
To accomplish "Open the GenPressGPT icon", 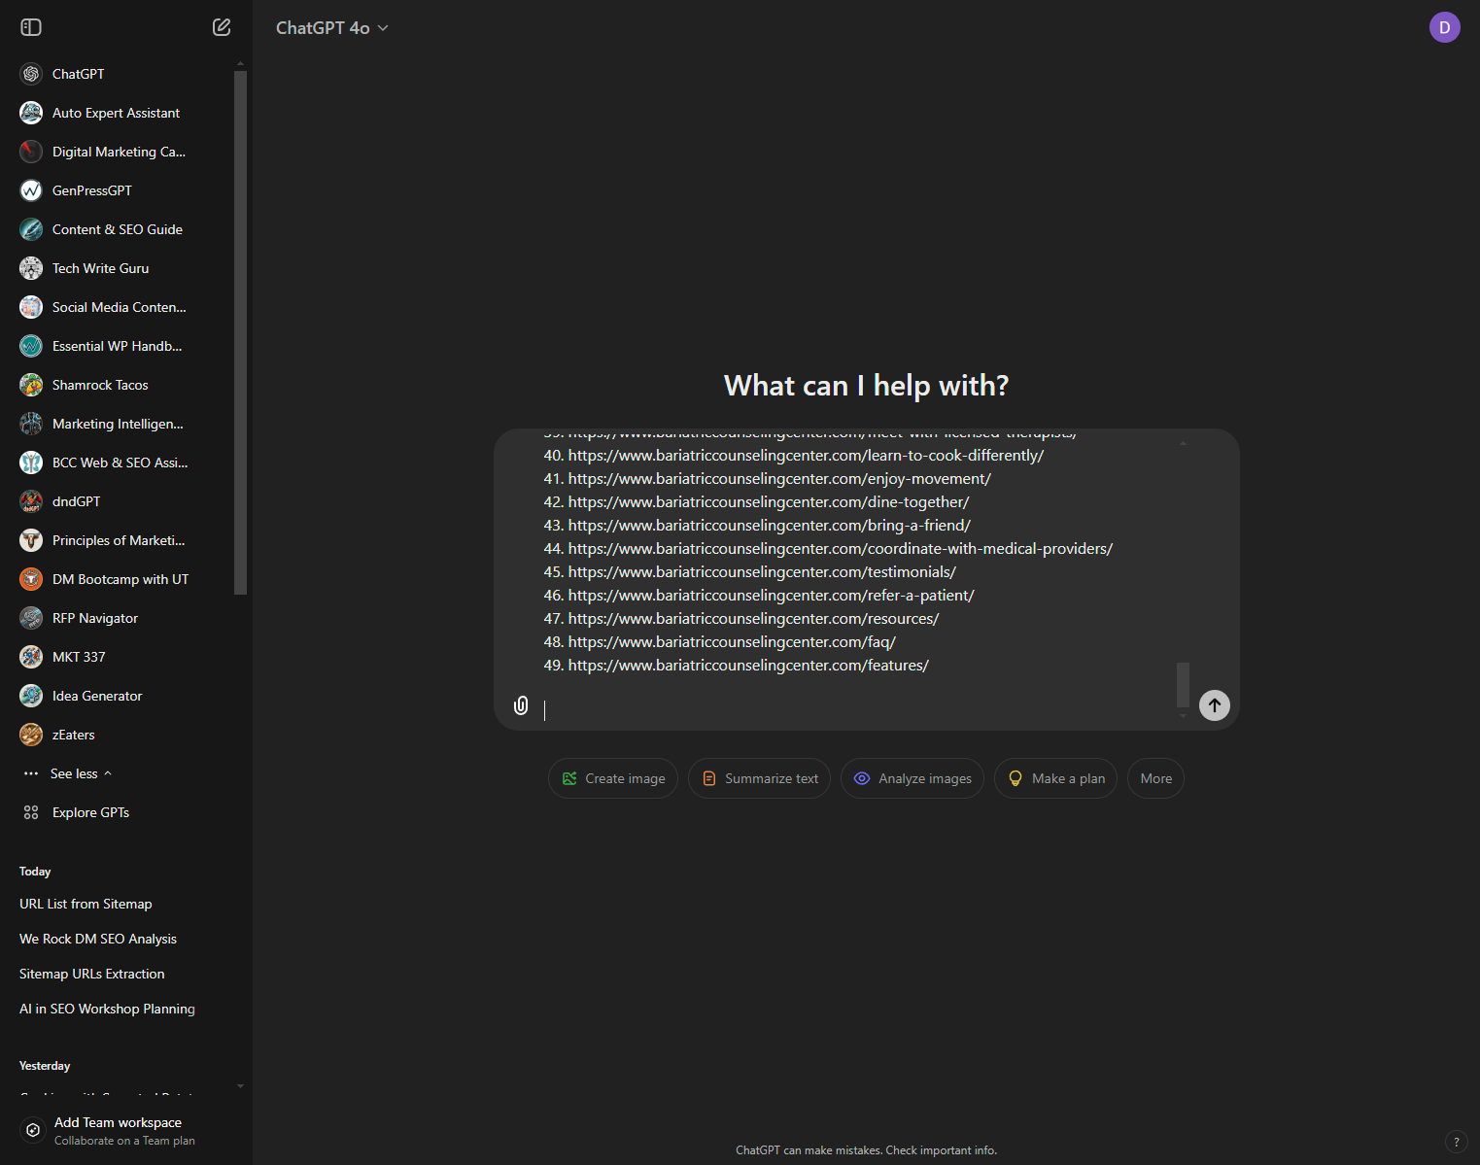I will point(31,190).
